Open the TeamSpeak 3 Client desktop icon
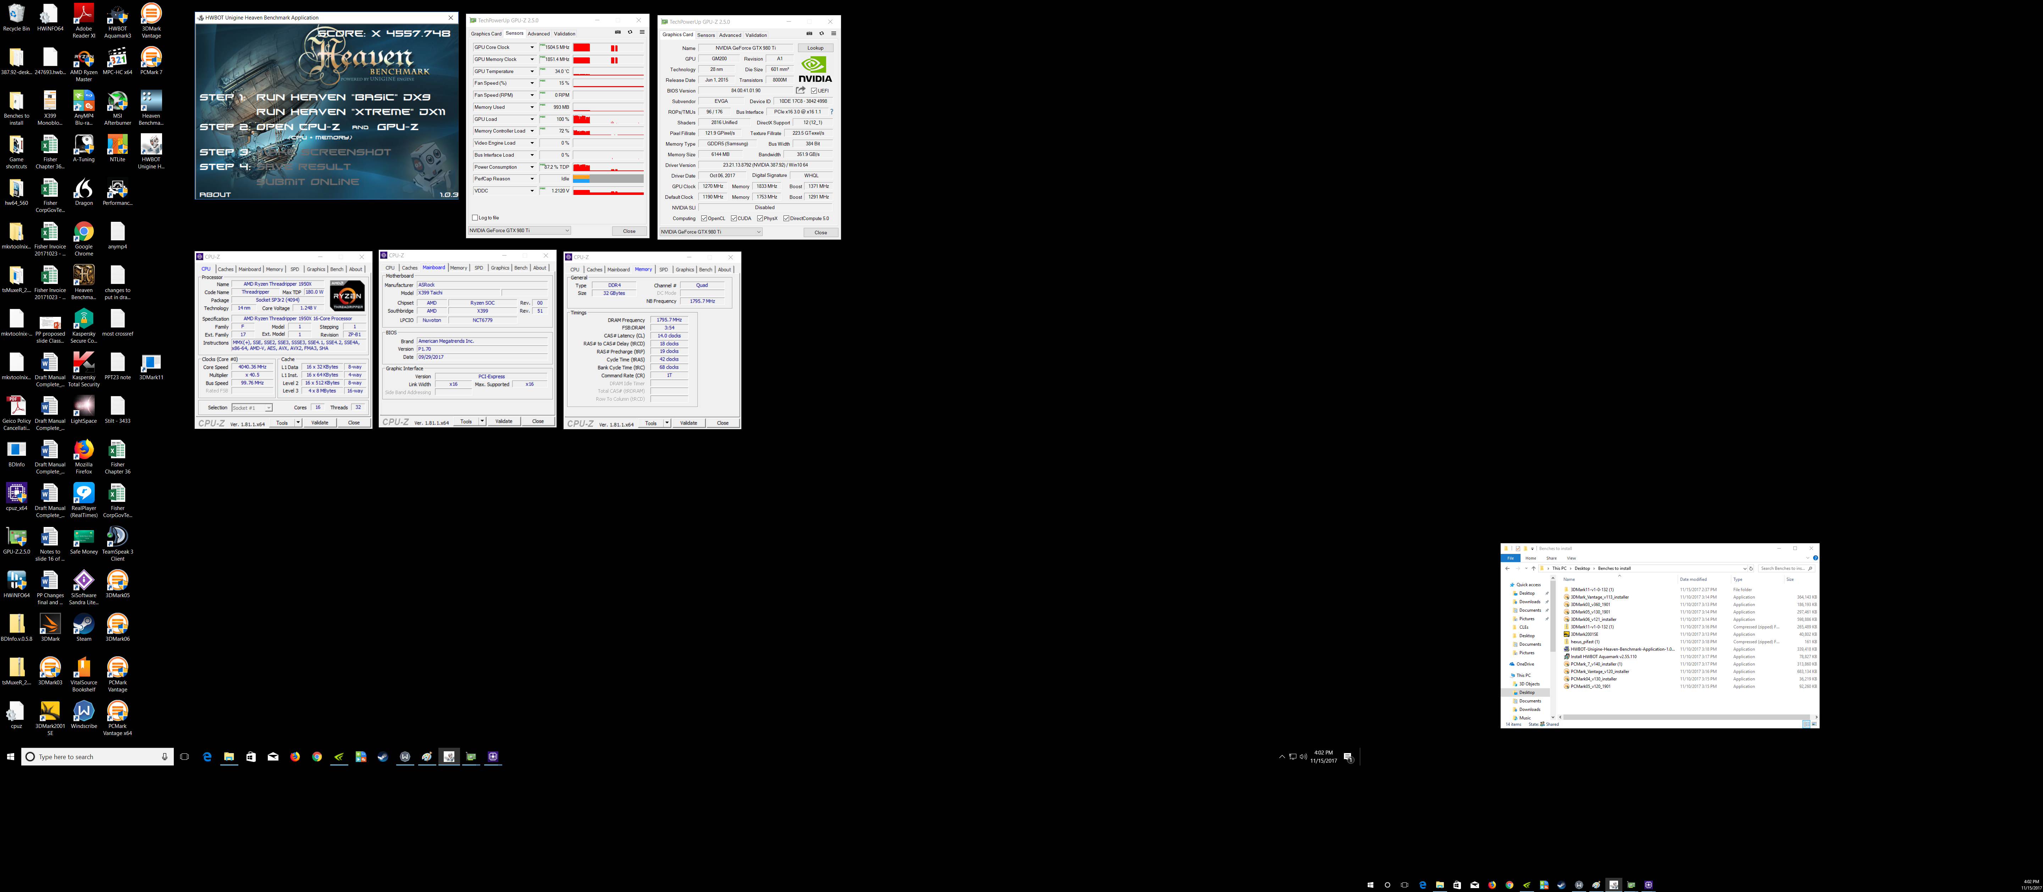The width and height of the screenshot is (2043, 892). tap(117, 541)
